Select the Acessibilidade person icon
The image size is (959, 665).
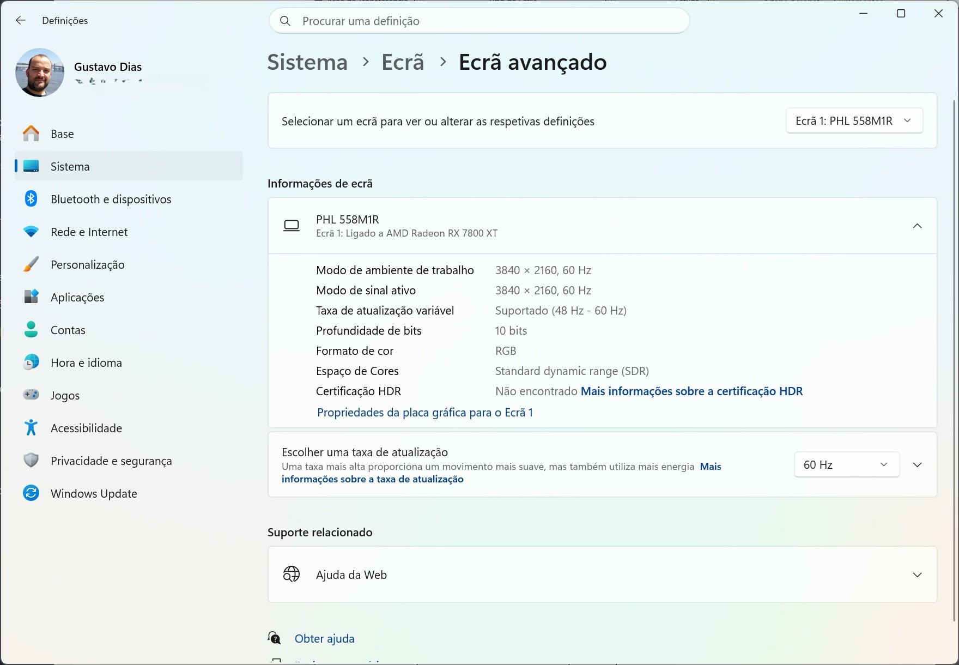[31, 428]
